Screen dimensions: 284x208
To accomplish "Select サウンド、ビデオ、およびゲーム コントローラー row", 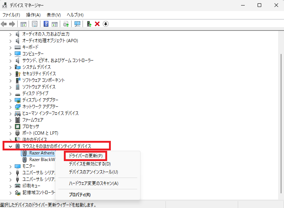I will pyautogui.click(x=58, y=60).
